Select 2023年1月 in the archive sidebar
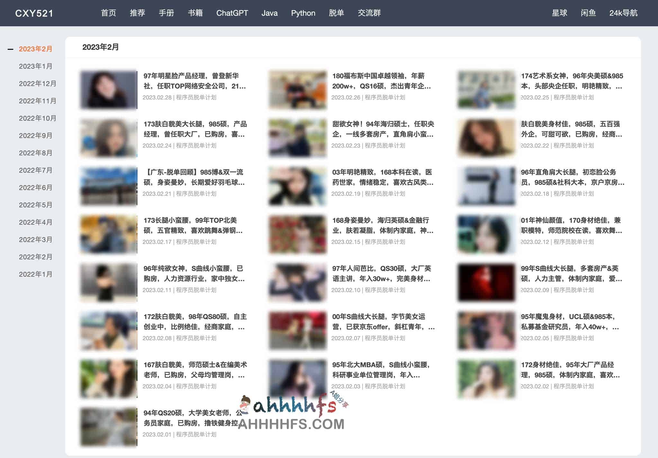This screenshot has width=658, height=458. (x=36, y=66)
